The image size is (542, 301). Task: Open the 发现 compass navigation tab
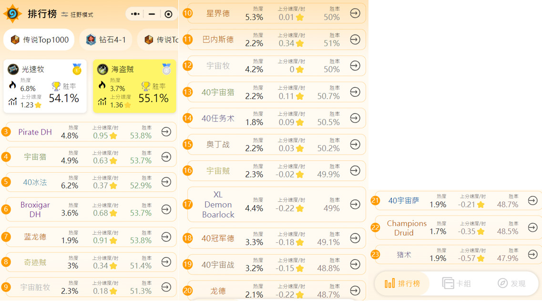click(511, 283)
